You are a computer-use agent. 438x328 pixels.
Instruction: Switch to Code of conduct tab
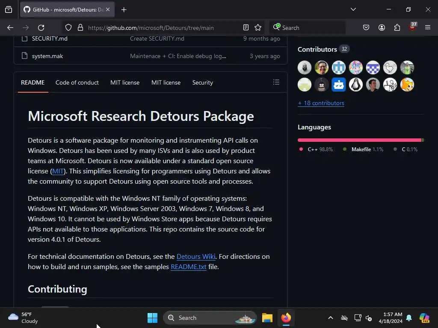click(77, 82)
